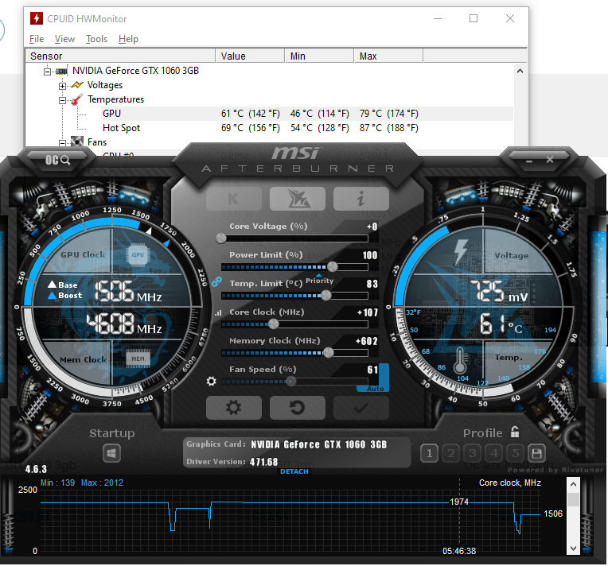Click the Power Limit slider handle

[333, 266]
